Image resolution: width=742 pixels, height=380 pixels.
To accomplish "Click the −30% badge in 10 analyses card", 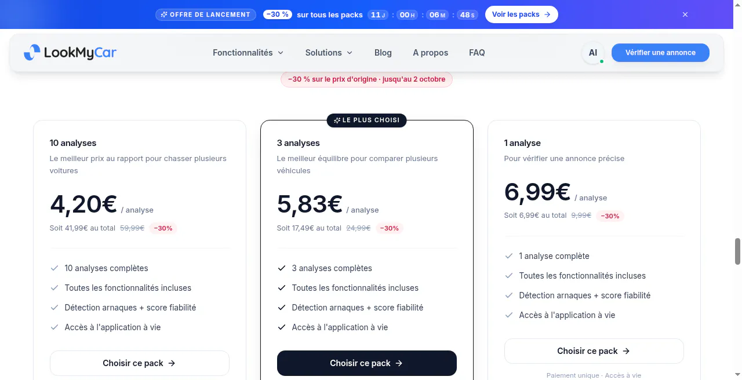I will point(163,228).
